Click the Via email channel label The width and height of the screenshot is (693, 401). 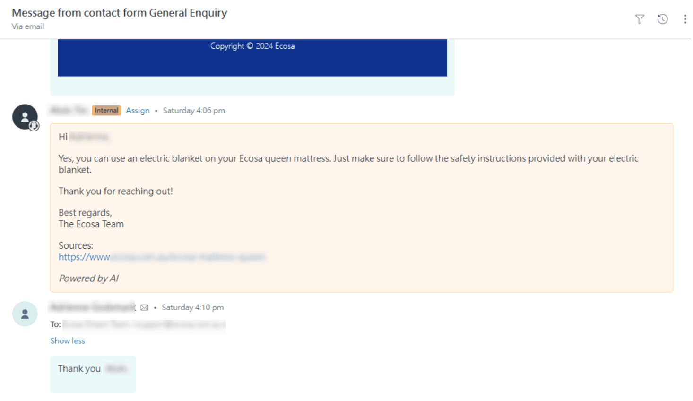tap(28, 26)
